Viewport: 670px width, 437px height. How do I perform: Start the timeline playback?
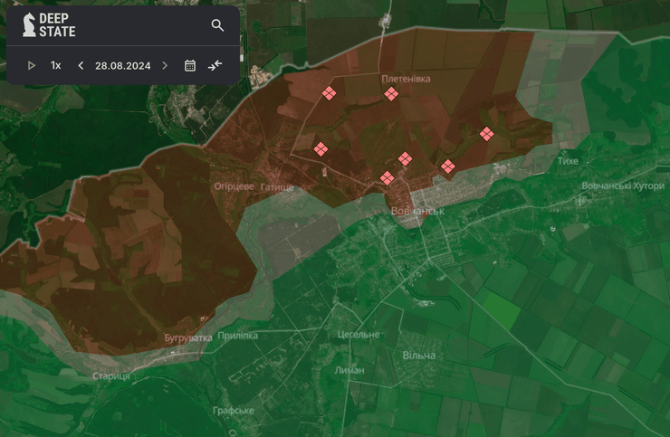(x=32, y=65)
